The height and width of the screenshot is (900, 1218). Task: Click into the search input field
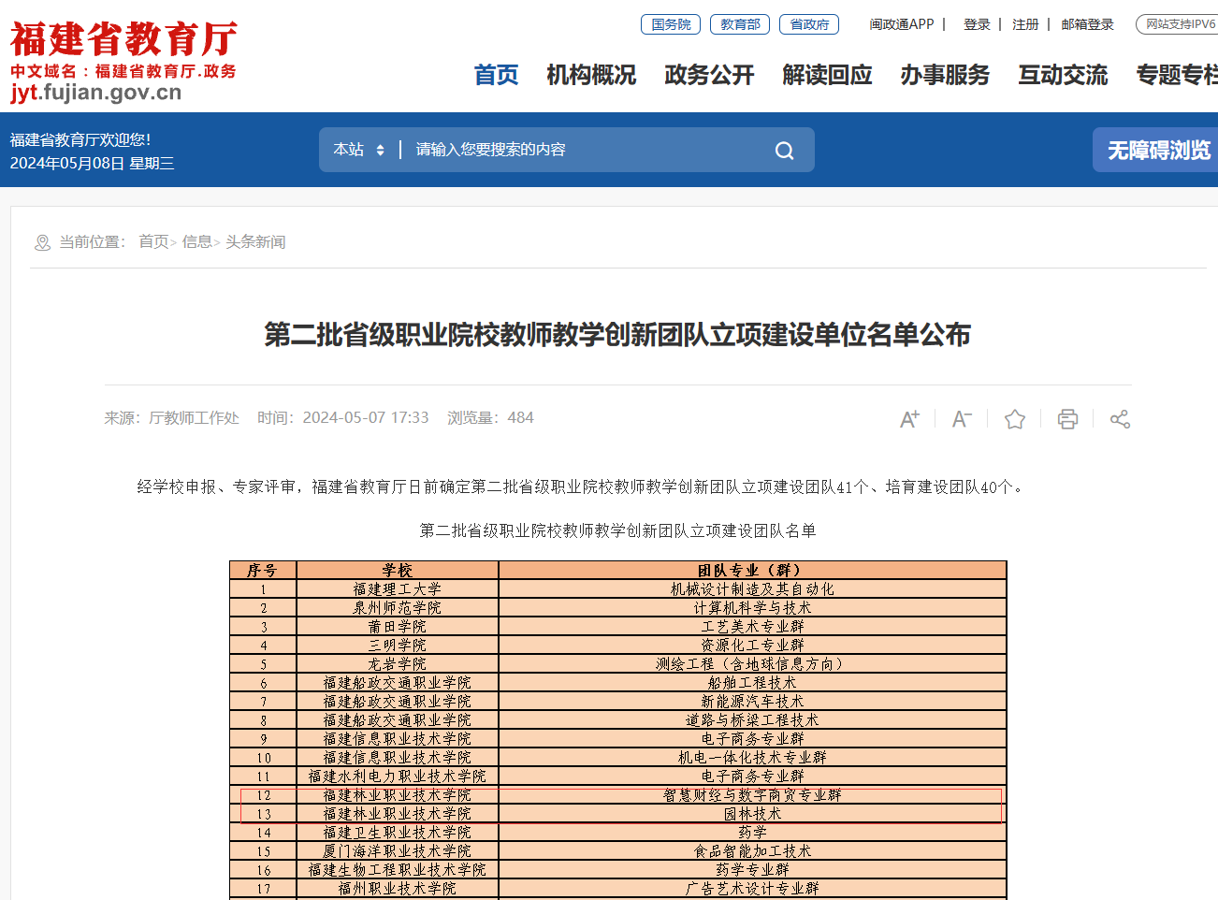tap(580, 150)
